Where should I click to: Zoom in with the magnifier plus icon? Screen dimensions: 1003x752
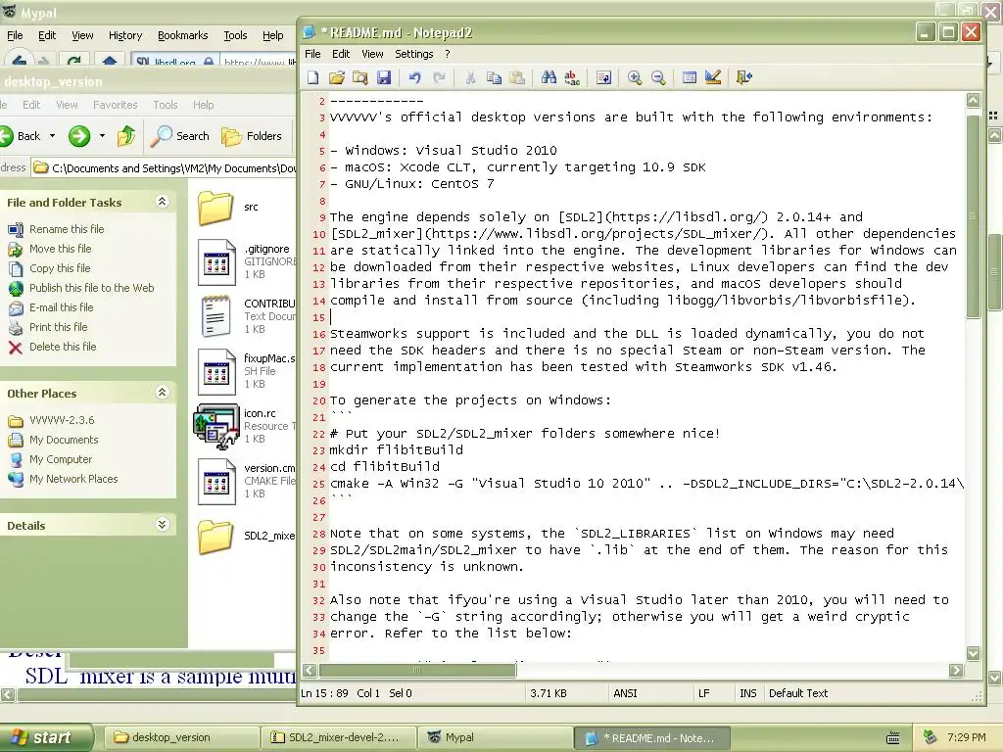pyautogui.click(x=635, y=78)
